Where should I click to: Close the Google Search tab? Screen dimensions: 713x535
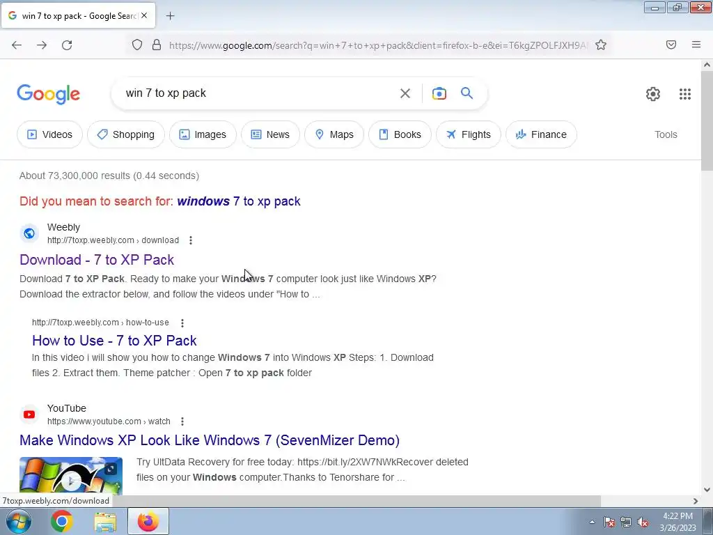pos(144,15)
